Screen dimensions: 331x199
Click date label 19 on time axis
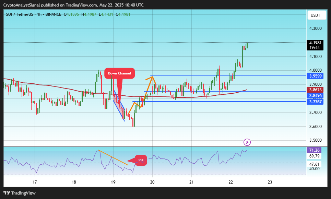point(113,182)
